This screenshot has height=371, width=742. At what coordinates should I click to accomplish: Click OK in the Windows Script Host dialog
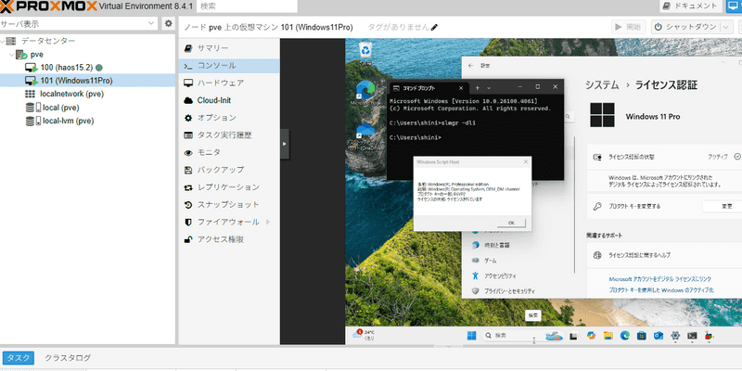pyautogui.click(x=511, y=223)
